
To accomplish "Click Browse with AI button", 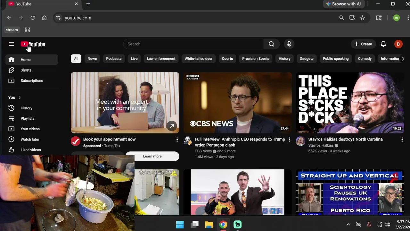I will tap(343, 4).
